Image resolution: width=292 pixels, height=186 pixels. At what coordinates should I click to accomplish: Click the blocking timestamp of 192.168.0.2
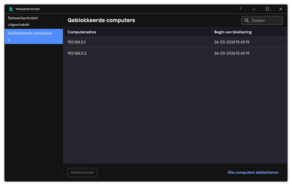[x=232, y=53]
